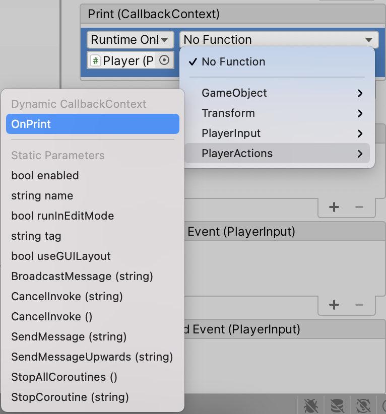Choose SendMessage (string) function

[93, 336]
